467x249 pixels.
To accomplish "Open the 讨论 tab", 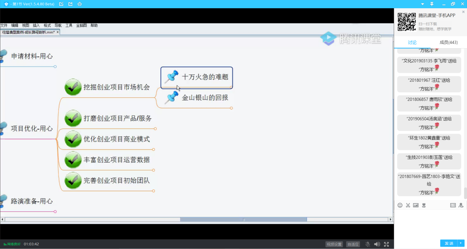I will (412, 42).
